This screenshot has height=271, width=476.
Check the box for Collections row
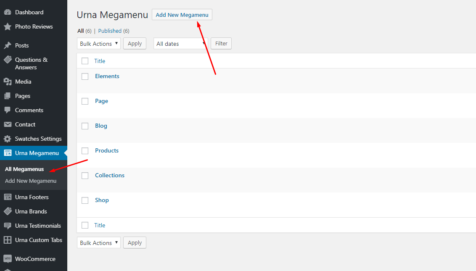coord(85,176)
